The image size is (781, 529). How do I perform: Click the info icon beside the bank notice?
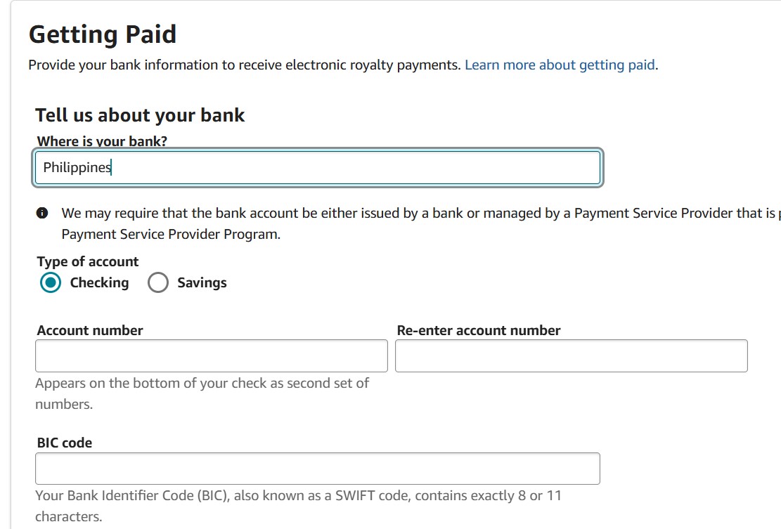42,213
